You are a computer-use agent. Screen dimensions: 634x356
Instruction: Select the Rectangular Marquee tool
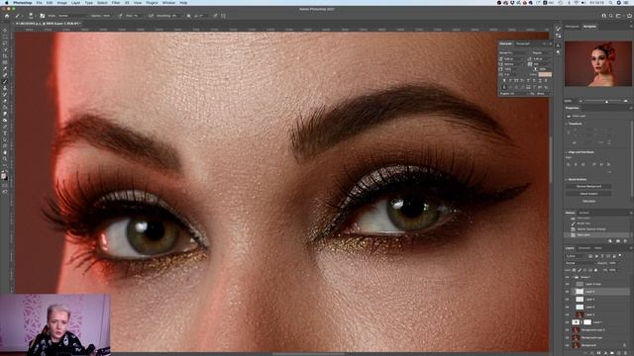pyautogui.click(x=5, y=36)
